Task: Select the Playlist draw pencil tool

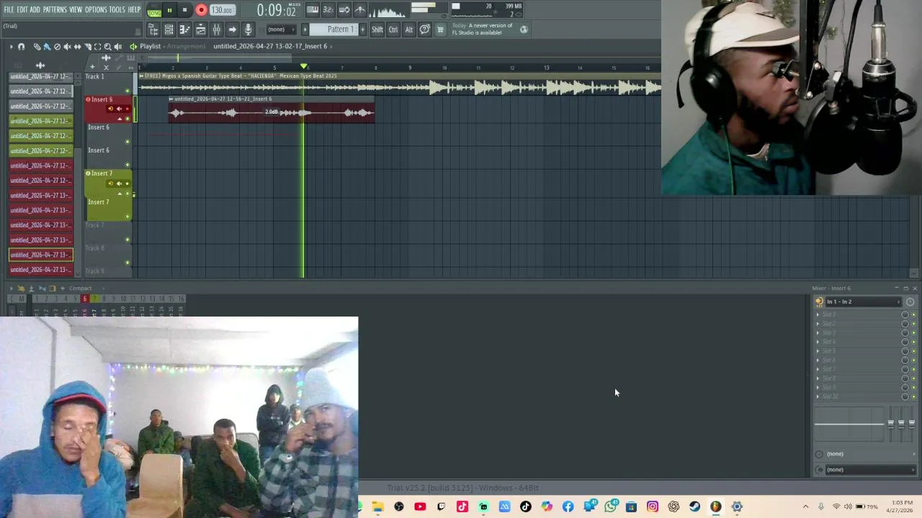Action: tap(37, 47)
